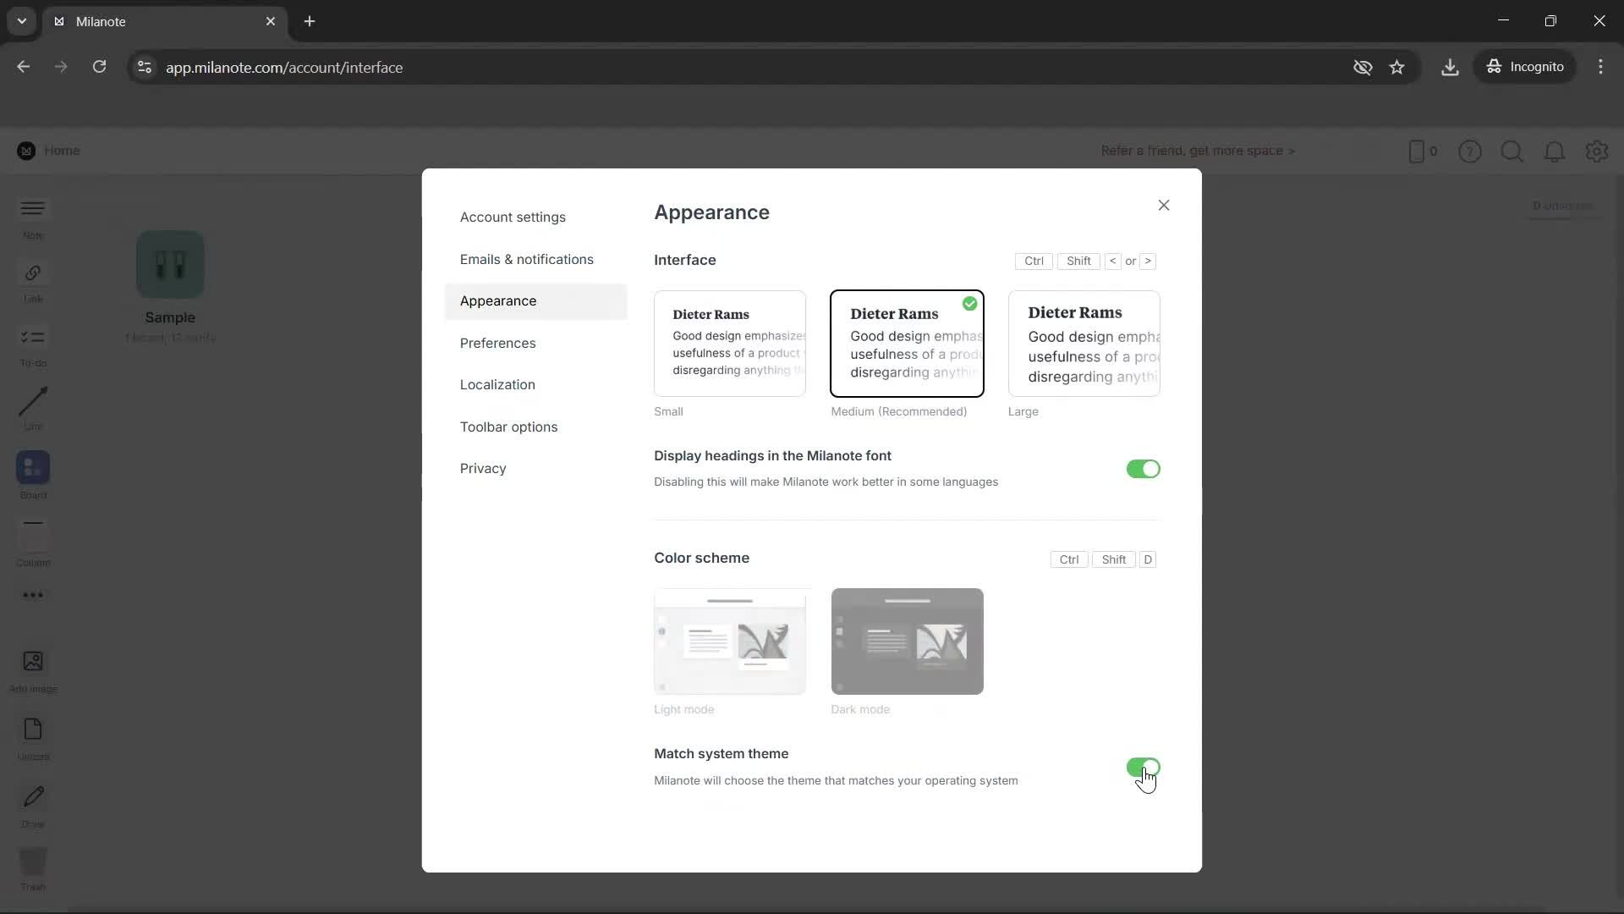The image size is (1624, 914).
Task: Turn off Match system theme
Action: 1144,767
